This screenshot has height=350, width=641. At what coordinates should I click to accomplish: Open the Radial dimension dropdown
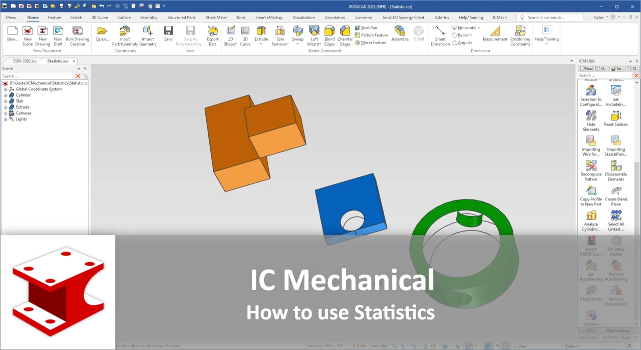(471, 35)
